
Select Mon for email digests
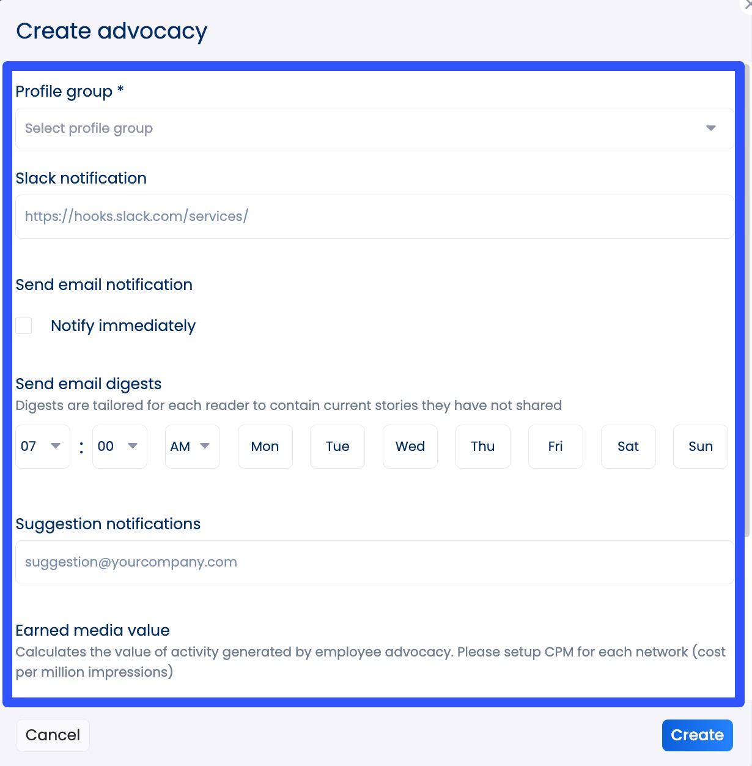click(x=265, y=447)
